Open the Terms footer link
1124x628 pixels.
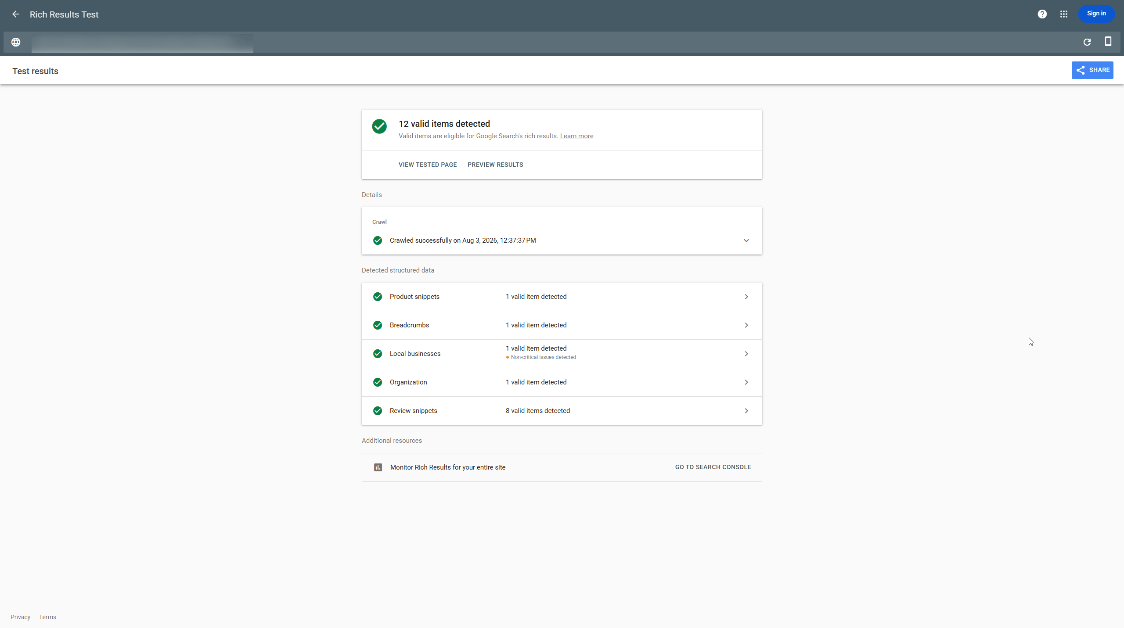pyautogui.click(x=47, y=617)
